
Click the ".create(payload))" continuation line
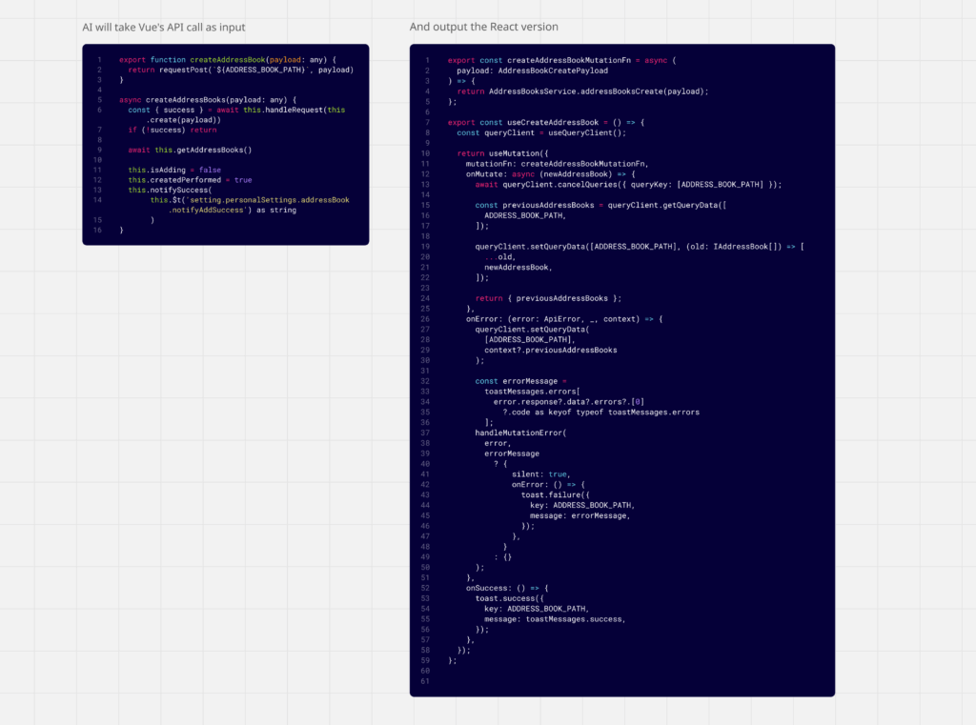click(x=184, y=119)
